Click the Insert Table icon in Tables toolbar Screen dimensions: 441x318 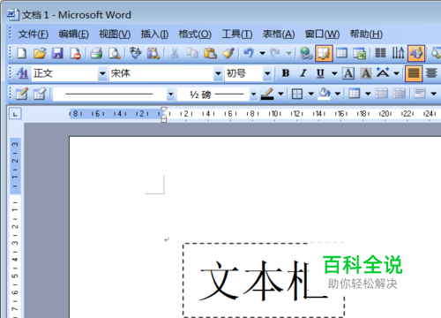[355, 94]
